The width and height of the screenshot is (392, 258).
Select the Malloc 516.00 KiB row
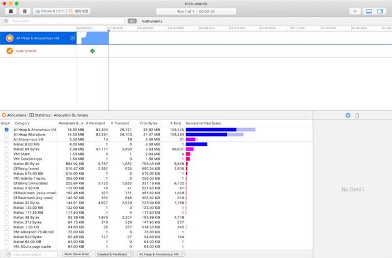(x=156, y=173)
